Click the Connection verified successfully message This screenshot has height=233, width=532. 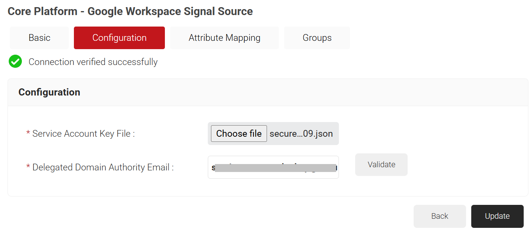93,62
